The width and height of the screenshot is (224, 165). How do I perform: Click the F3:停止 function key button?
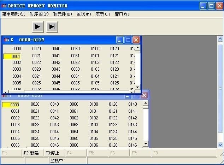click(x=54, y=153)
